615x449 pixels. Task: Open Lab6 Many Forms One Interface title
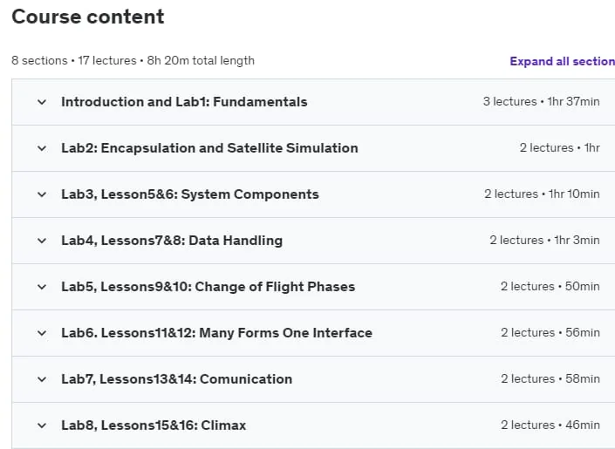click(x=216, y=333)
